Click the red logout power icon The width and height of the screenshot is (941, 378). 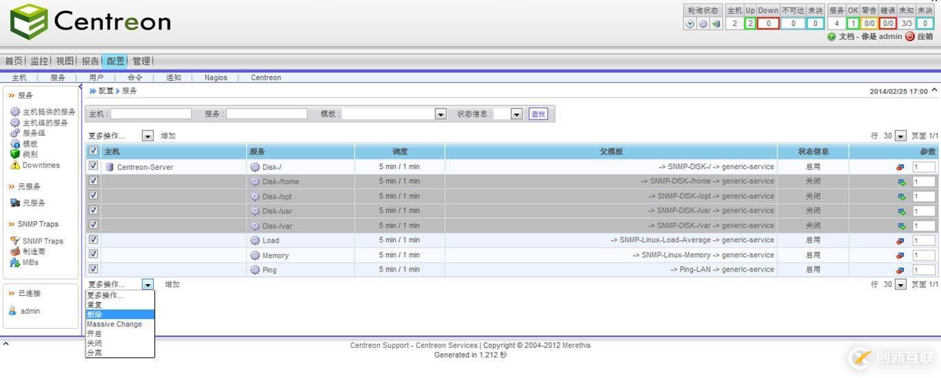click(910, 36)
